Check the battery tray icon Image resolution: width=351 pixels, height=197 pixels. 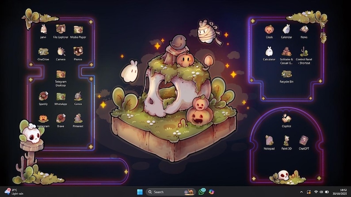(327, 192)
